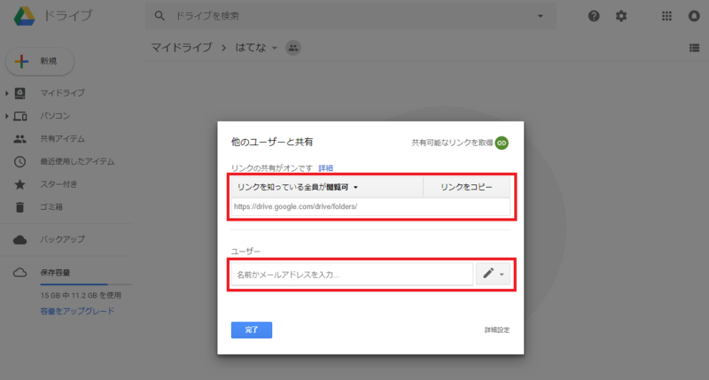Image resolution: width=709 pixels, height=380 pixels.
Task: Click the 新規 button
Action: 40,61
